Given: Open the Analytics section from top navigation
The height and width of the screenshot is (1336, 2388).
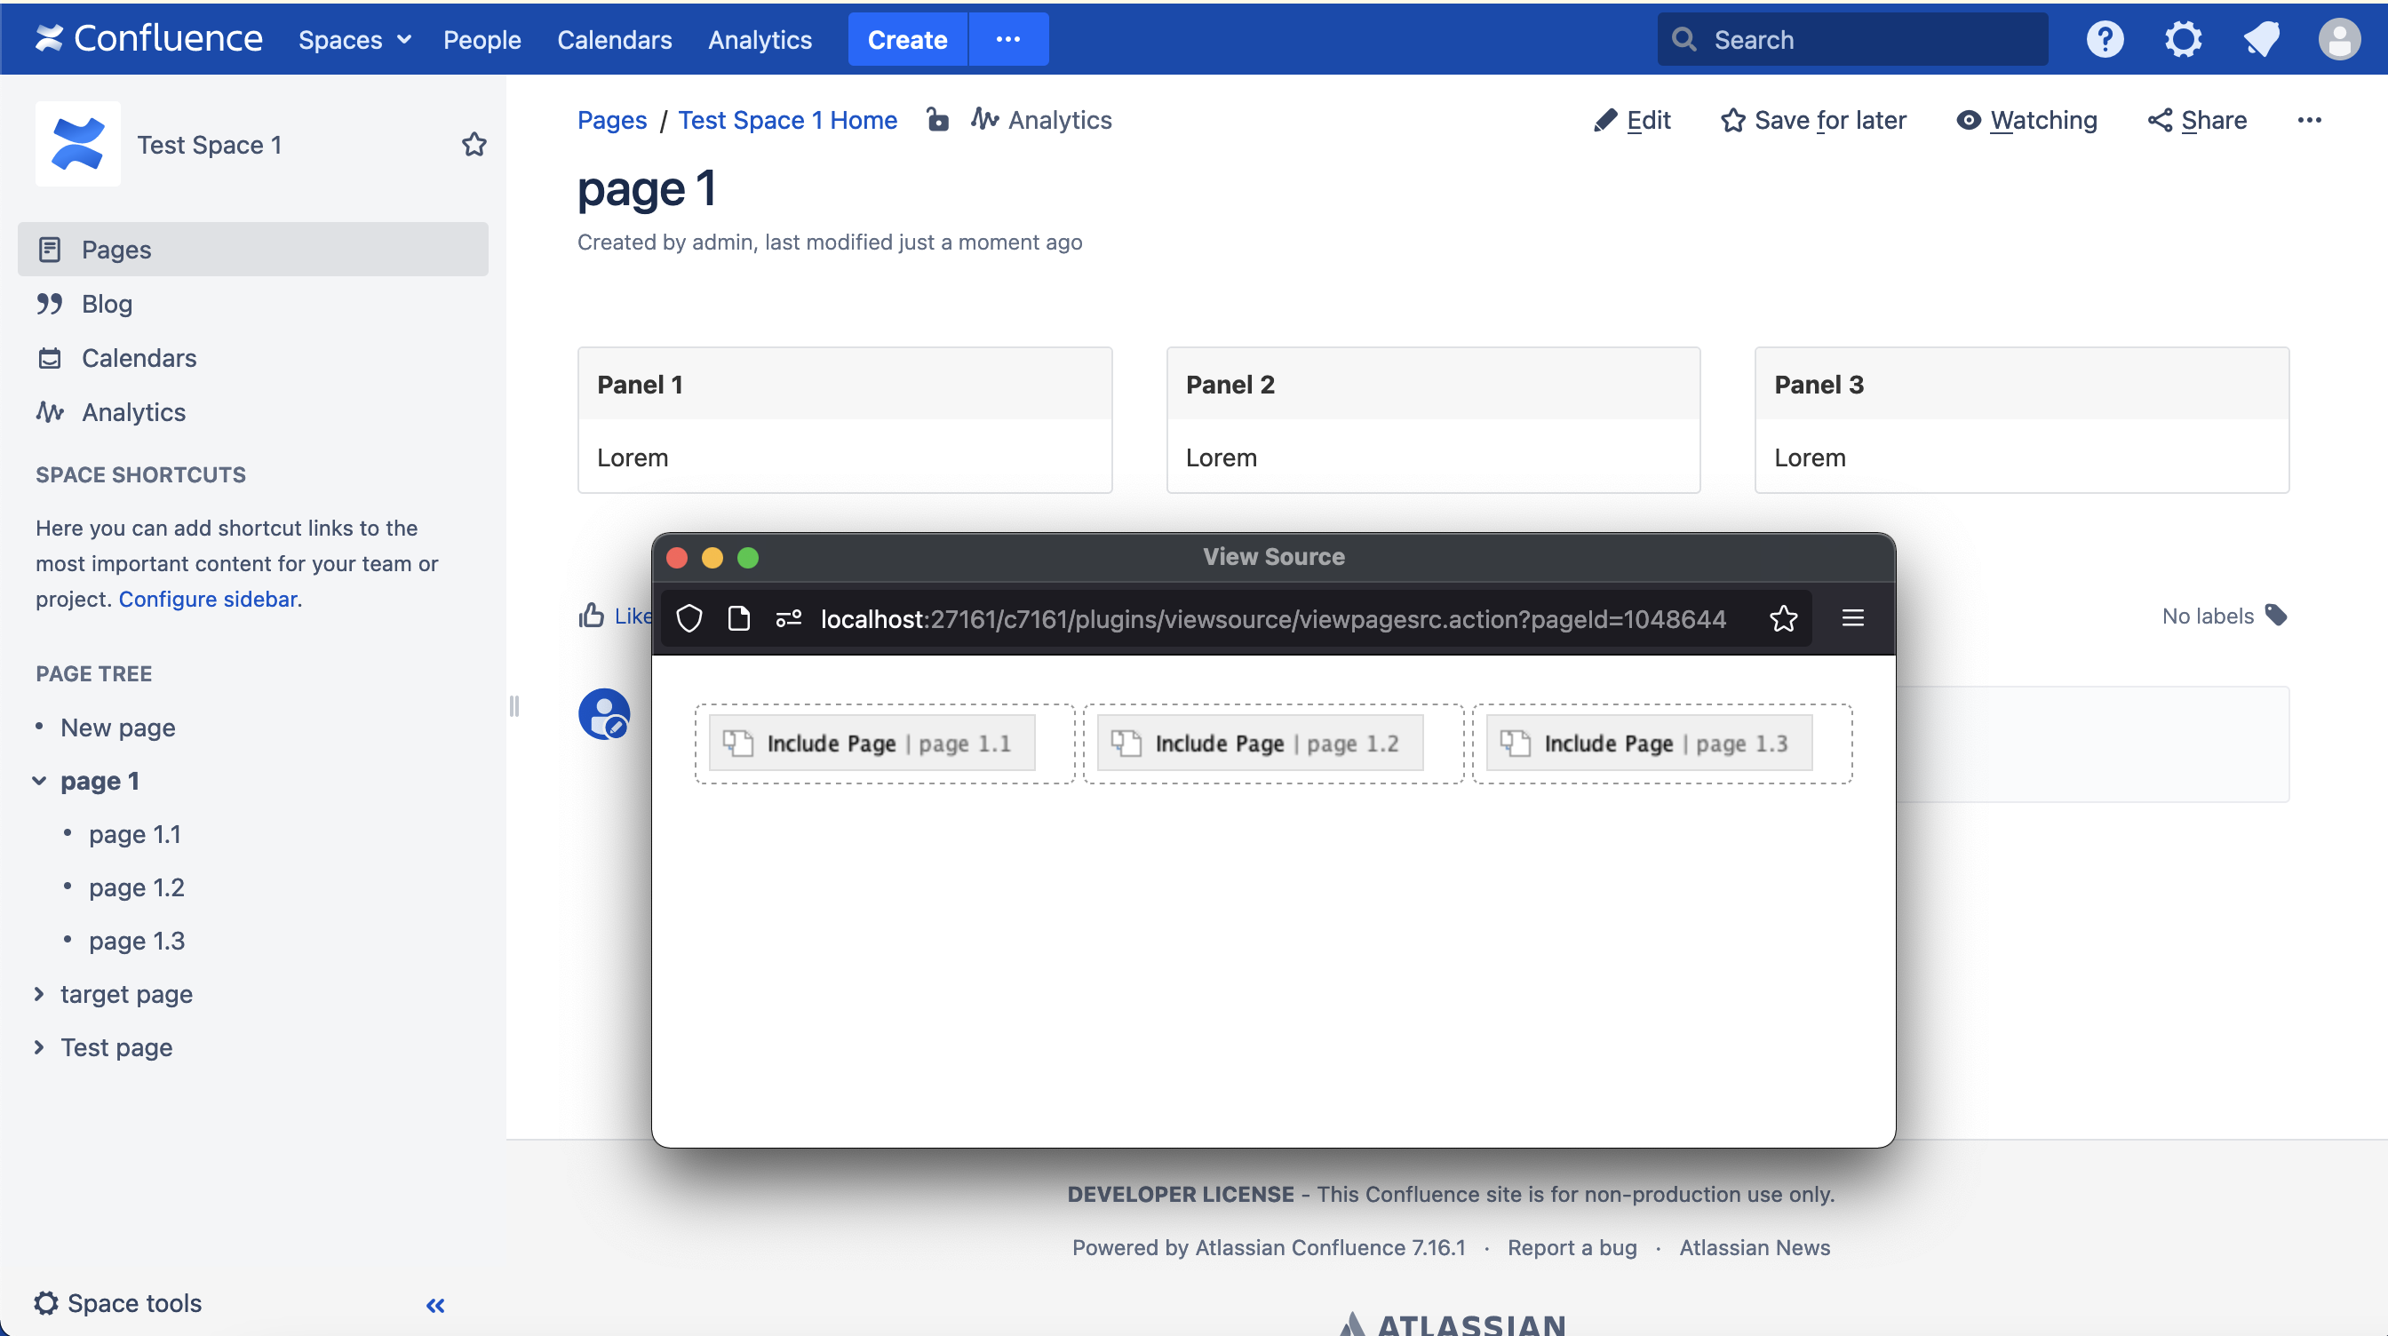Looking at the screenshot, I should pos(759,39).
